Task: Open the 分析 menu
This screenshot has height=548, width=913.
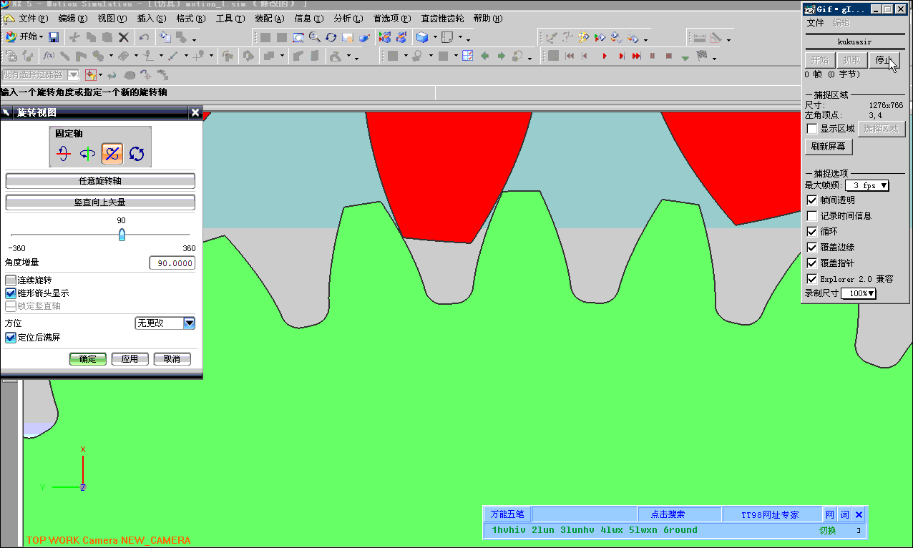Action: tap(348, 19)
